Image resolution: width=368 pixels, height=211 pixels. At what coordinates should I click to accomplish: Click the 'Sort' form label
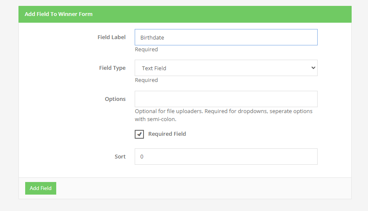(120, 156)
